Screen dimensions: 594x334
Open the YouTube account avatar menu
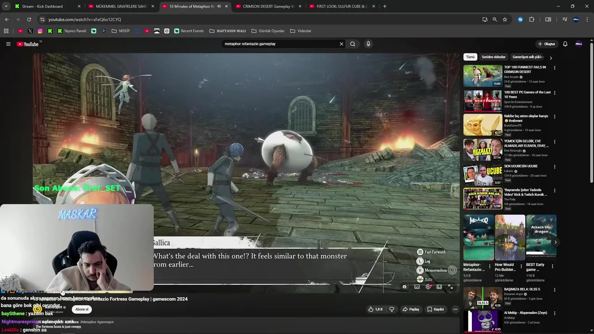click(579, 44)
